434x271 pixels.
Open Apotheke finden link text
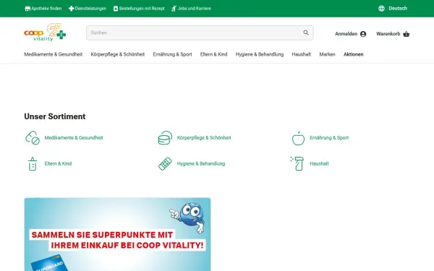pos(46,9)
